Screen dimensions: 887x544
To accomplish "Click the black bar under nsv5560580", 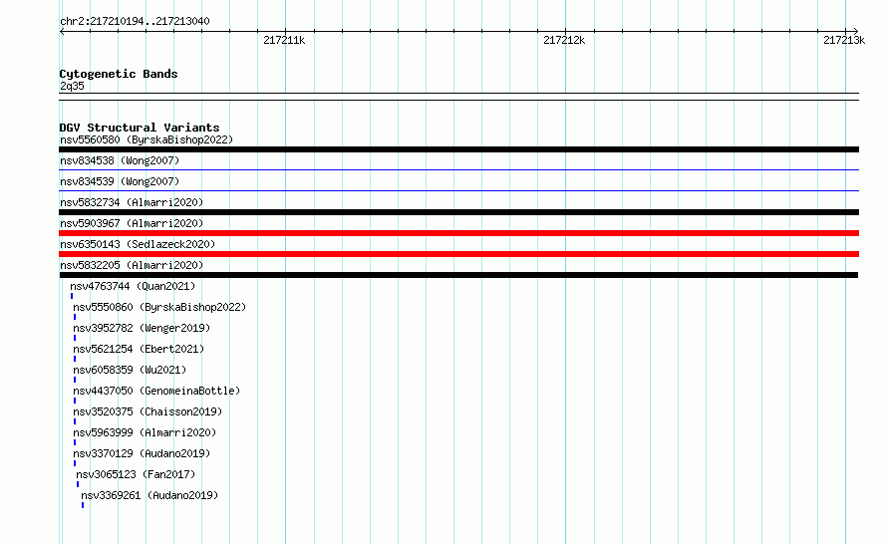I will [458, 149].
